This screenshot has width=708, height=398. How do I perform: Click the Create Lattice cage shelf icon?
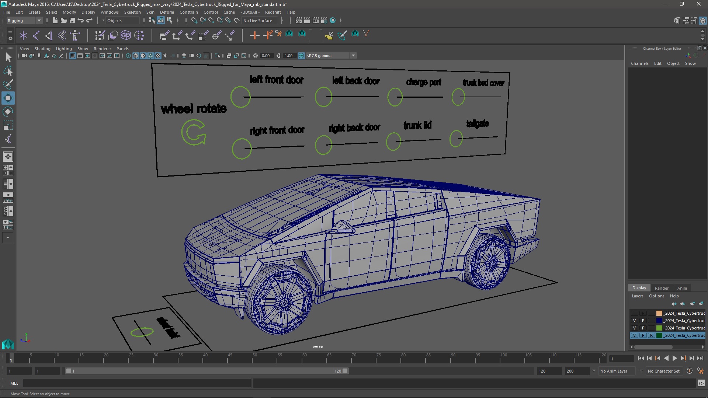pyautogui.click(x=126, y=35)
